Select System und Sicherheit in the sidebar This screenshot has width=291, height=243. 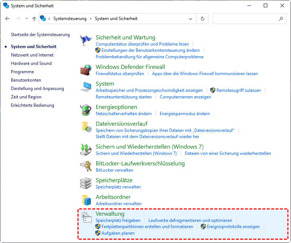click(x=33, y=47)
